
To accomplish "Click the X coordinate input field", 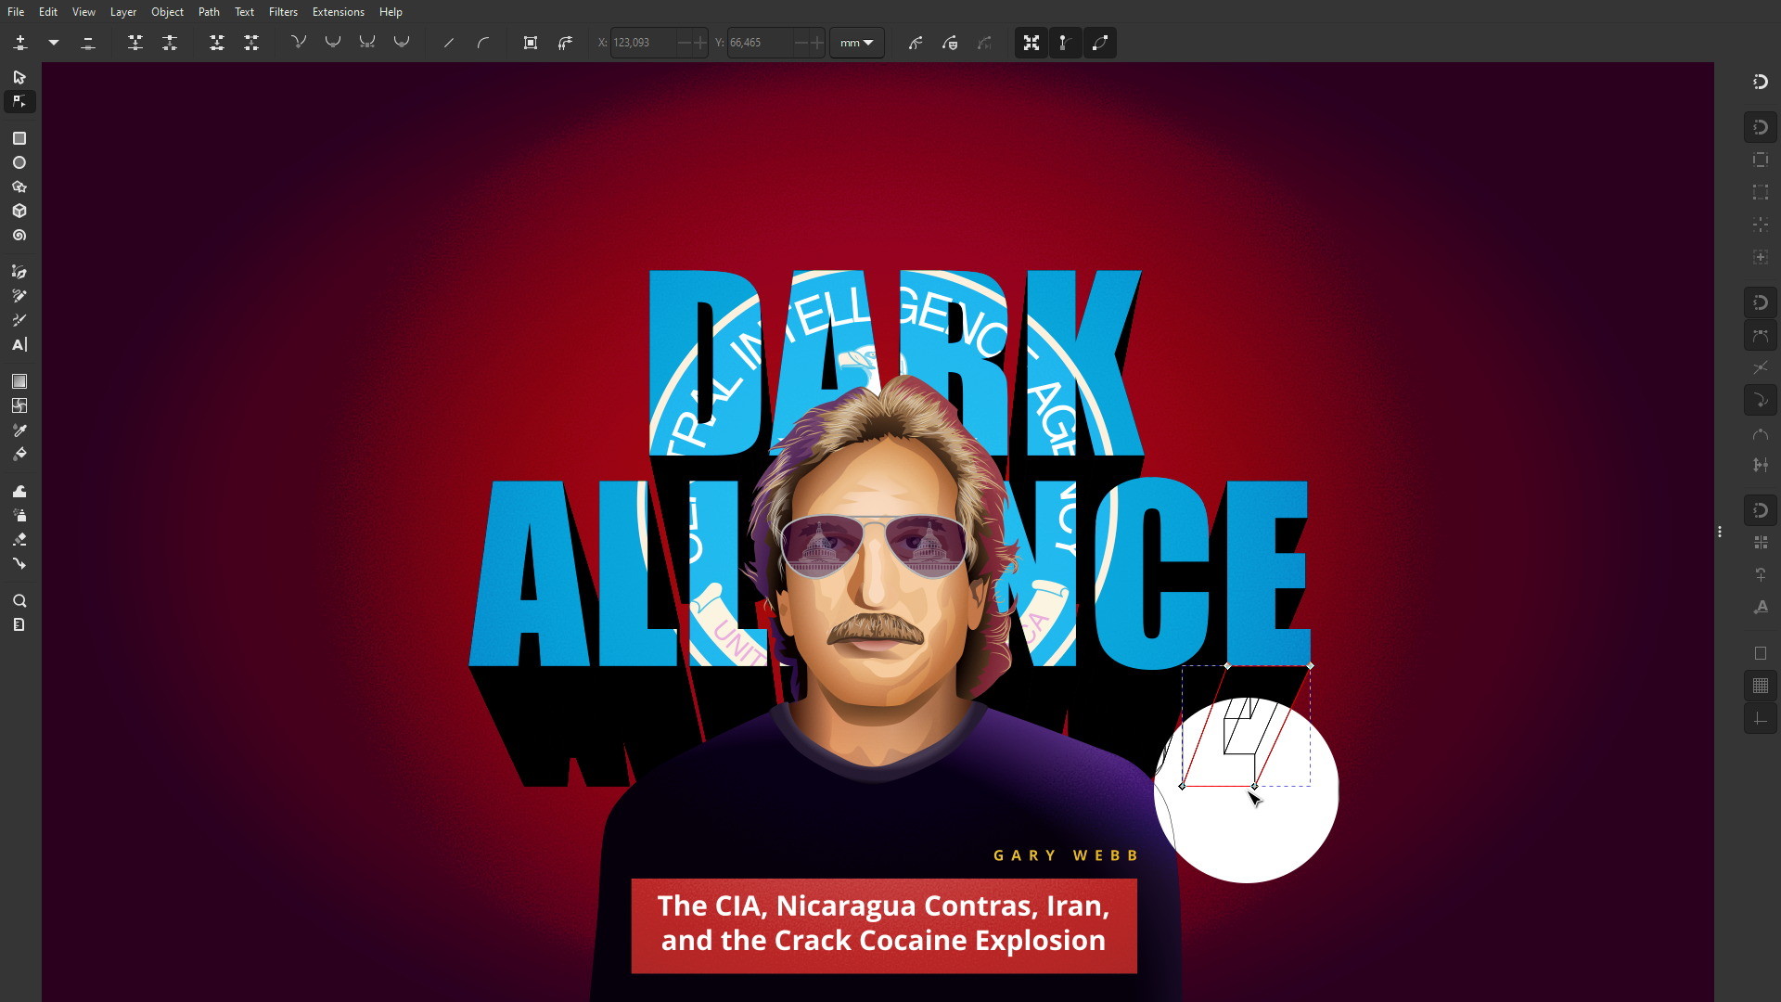I will point(643,43).
